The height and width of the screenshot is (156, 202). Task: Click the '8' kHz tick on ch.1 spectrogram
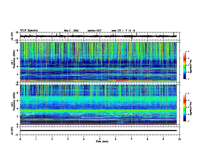pos(18,50)
